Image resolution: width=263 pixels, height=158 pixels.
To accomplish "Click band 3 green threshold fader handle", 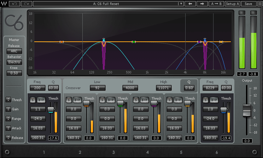I will tap(120, 104).
